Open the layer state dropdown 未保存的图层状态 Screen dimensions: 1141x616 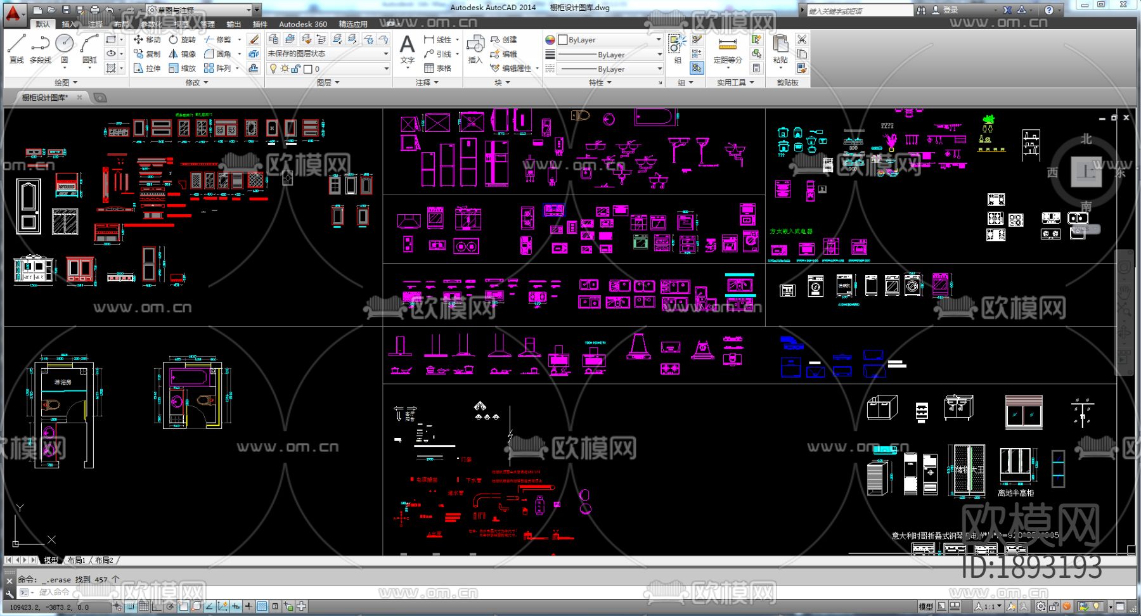point(328,54)
